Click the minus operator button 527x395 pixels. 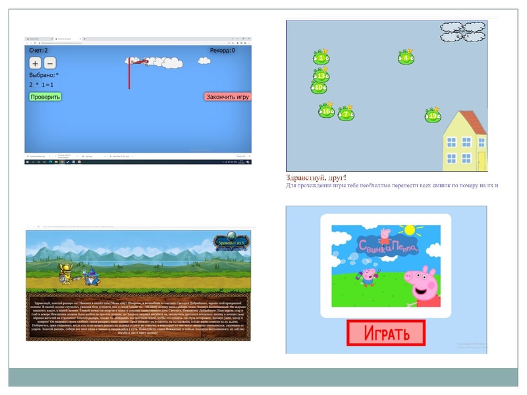50,63
